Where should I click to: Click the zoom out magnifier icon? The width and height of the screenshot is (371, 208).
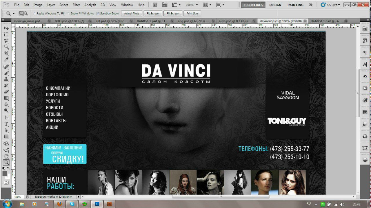coord(26,14)
